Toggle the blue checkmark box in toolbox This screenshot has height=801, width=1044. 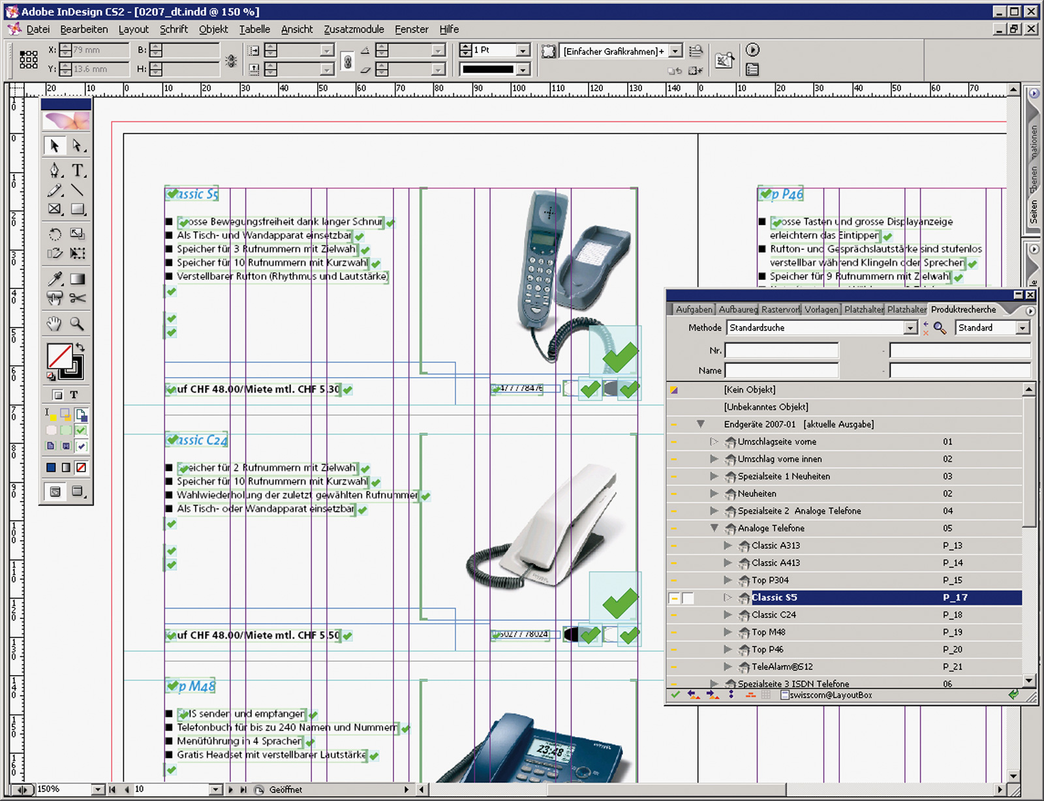point(81,446)
